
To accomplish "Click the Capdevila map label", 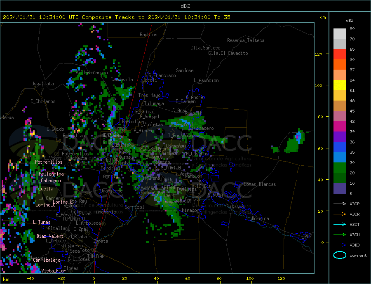I will click(122, 80).
